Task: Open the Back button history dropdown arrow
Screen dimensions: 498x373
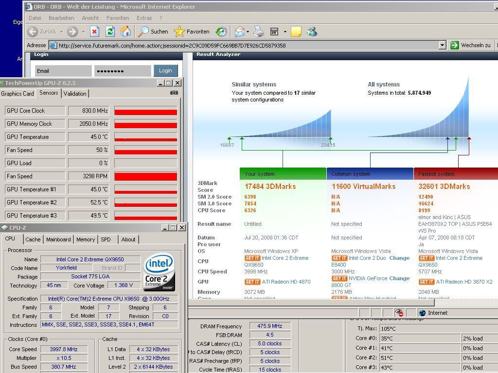Action: pyautogui.click(x=61, y=32)
